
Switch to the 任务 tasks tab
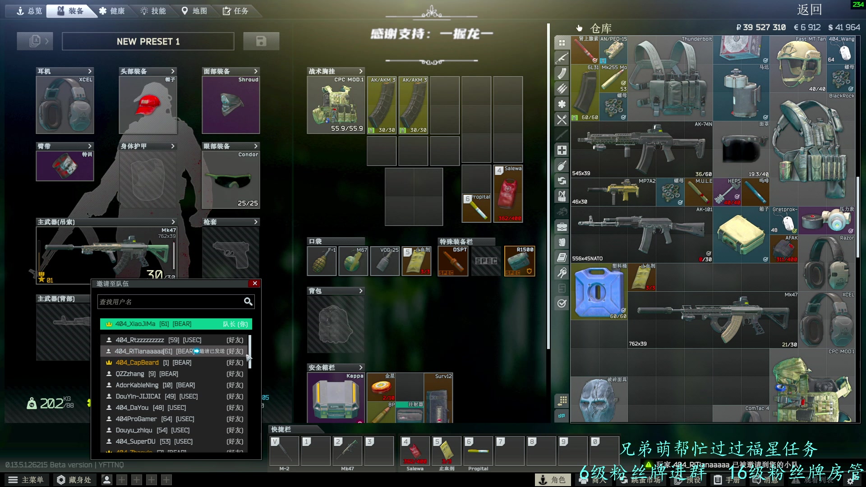pos(235,11)
